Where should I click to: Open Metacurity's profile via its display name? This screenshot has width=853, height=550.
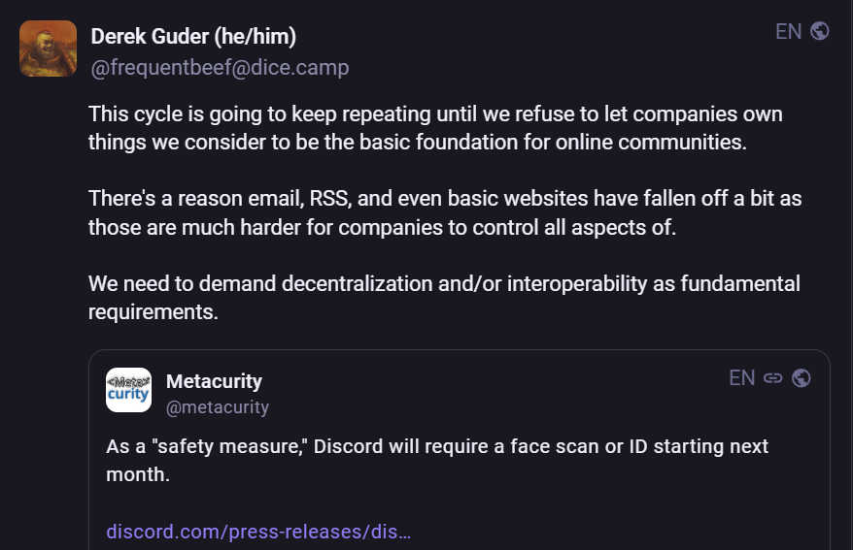point(214,381)
